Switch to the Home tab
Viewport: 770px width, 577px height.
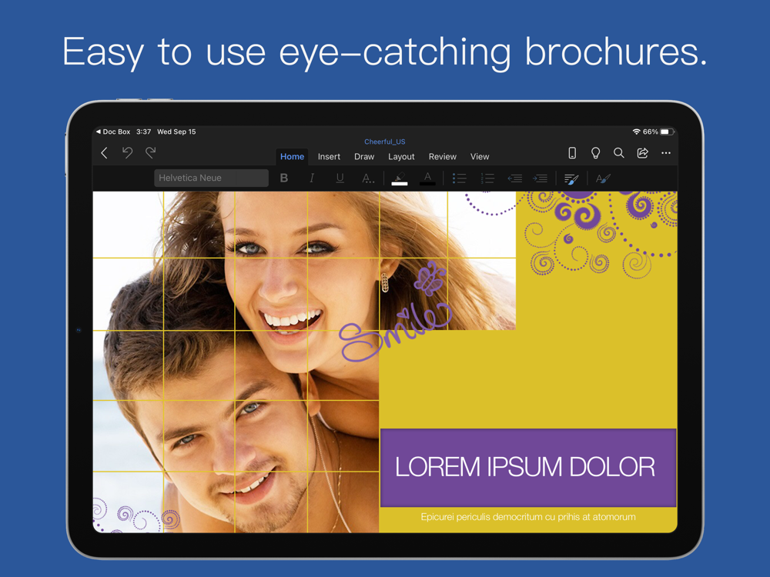292,156
